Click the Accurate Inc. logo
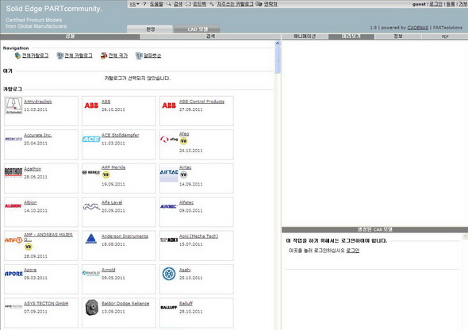This screenshot has height=330, width=468. tap(13, 139)
